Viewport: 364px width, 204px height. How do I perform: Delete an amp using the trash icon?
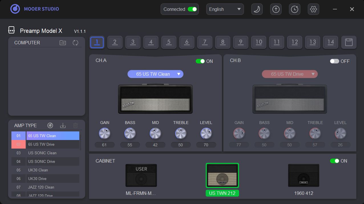point(75,125)
